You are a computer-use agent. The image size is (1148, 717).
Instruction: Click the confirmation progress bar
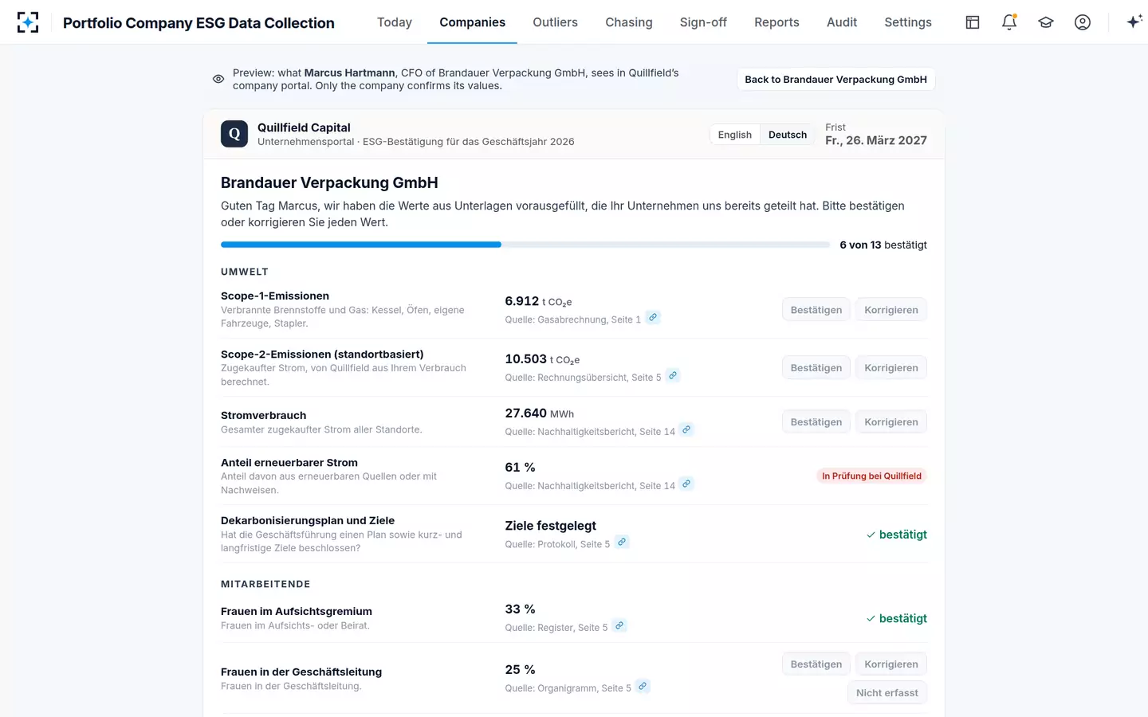tap(525, 245)
